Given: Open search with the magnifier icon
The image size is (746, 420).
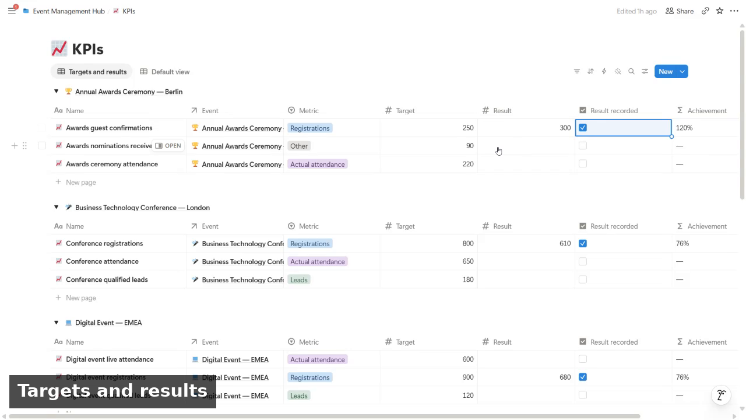Looking at the screenshot, I should point(631,71).
